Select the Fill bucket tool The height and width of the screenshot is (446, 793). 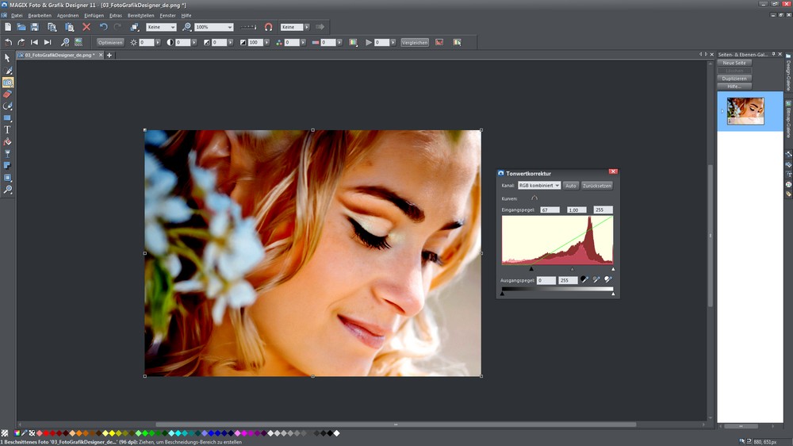coord(7,142)
